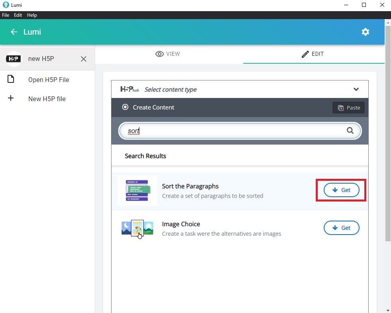Image resolution: width=391 pixels, height=313 pixels.
Task: Close the new H5P tab with X
Action: [x=84, y=59]
